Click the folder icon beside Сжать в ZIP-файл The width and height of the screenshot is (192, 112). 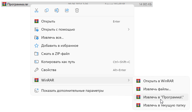(x=36, y=54)
